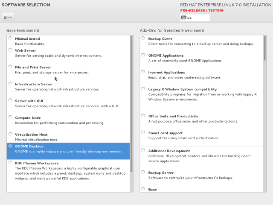Toggle the Smart card support checkbox

pos(143,132)
